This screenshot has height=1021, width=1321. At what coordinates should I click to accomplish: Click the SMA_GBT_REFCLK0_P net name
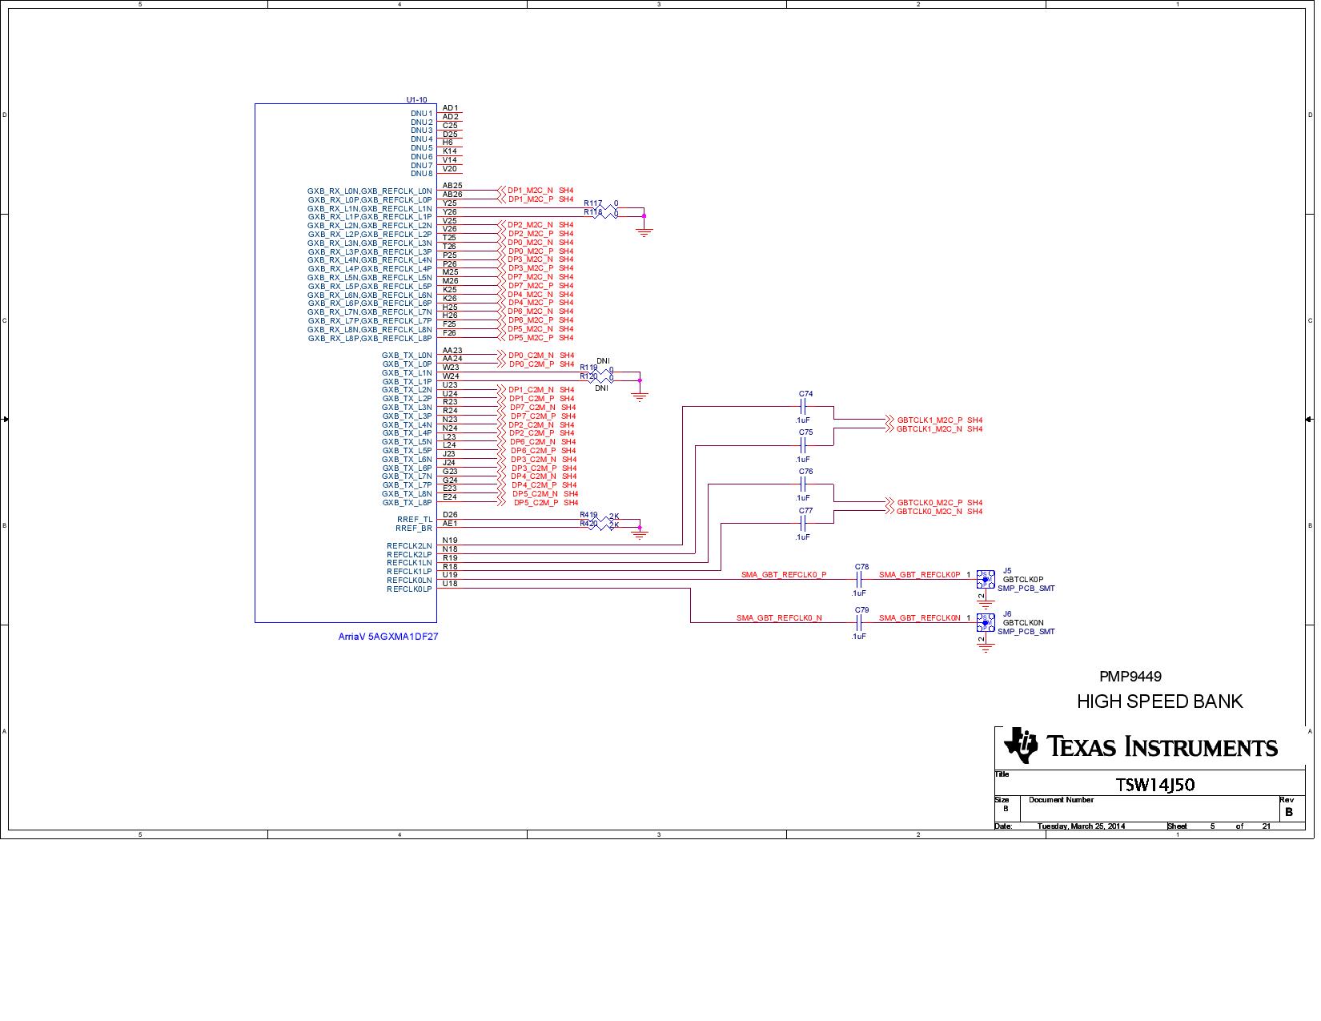pos(783,575)
